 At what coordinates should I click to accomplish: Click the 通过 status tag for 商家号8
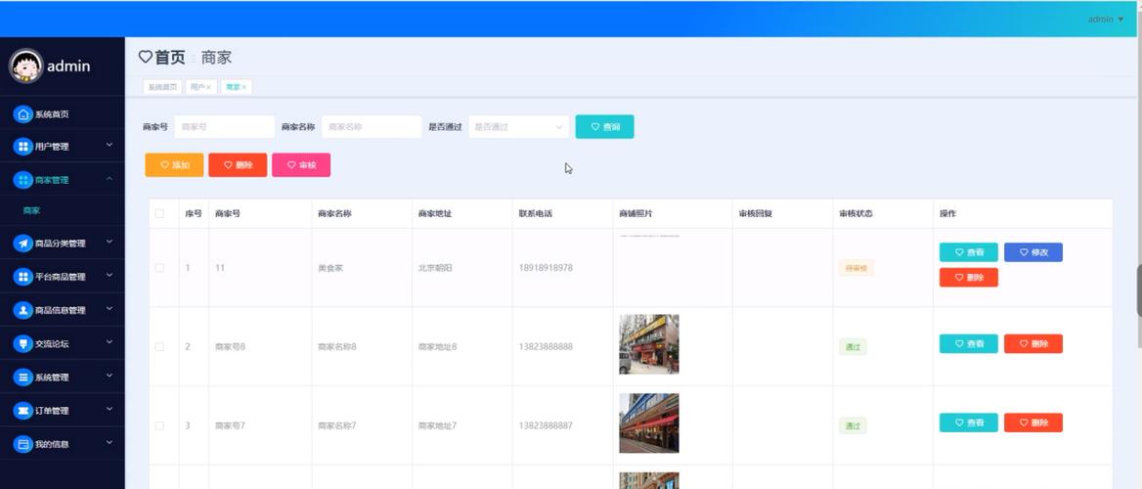pyautogui.click(x=853, y=347)
